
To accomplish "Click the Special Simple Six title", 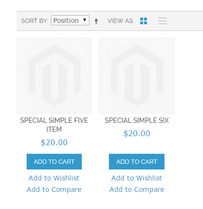I will coord(136,120).
